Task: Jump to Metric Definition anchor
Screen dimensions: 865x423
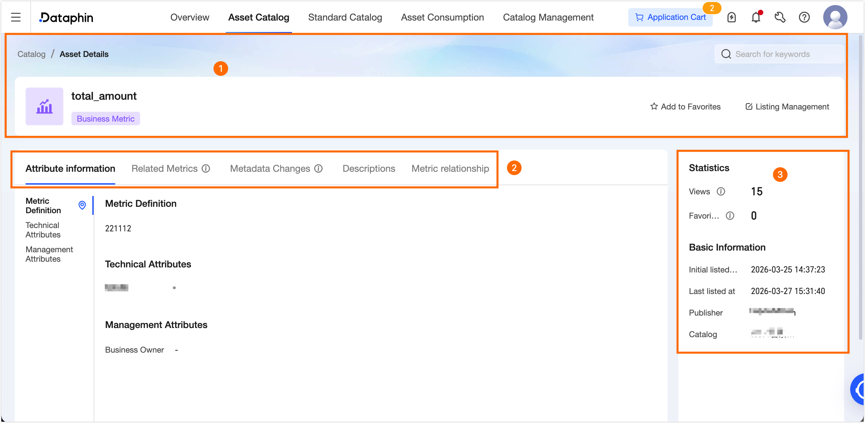Action: (43, 205)
